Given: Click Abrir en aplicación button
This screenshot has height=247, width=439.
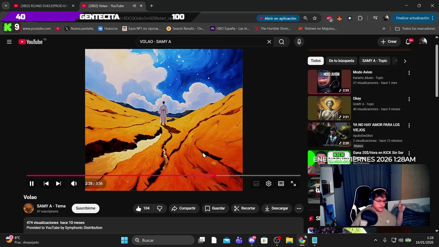Looking at the screenshot, I should coord(278,18).
